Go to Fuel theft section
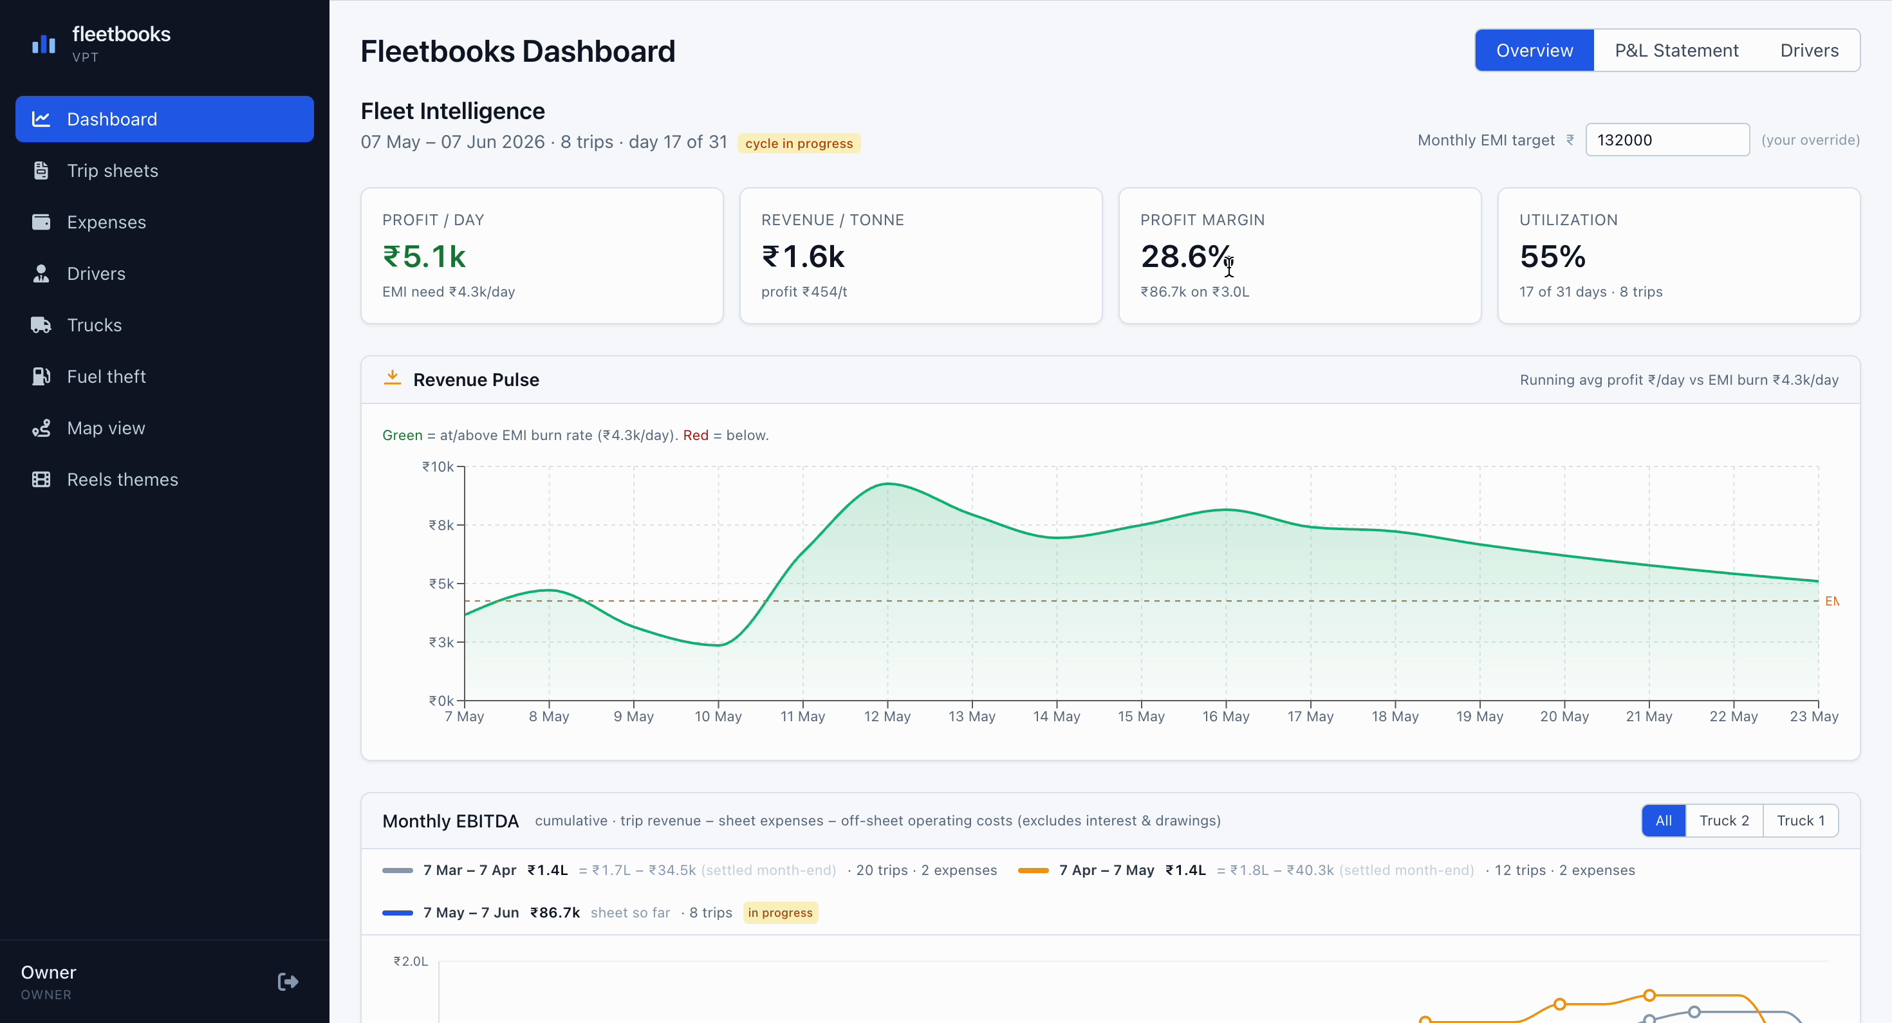The image size is (1892, 1023). click(165, 376)
